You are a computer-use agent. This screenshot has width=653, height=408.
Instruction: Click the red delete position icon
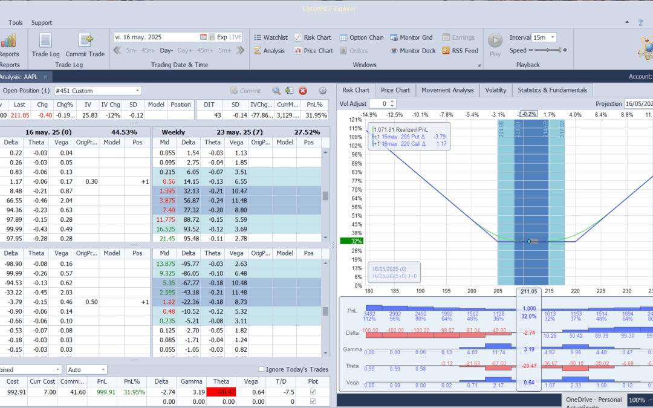click(x=303, y=91)
